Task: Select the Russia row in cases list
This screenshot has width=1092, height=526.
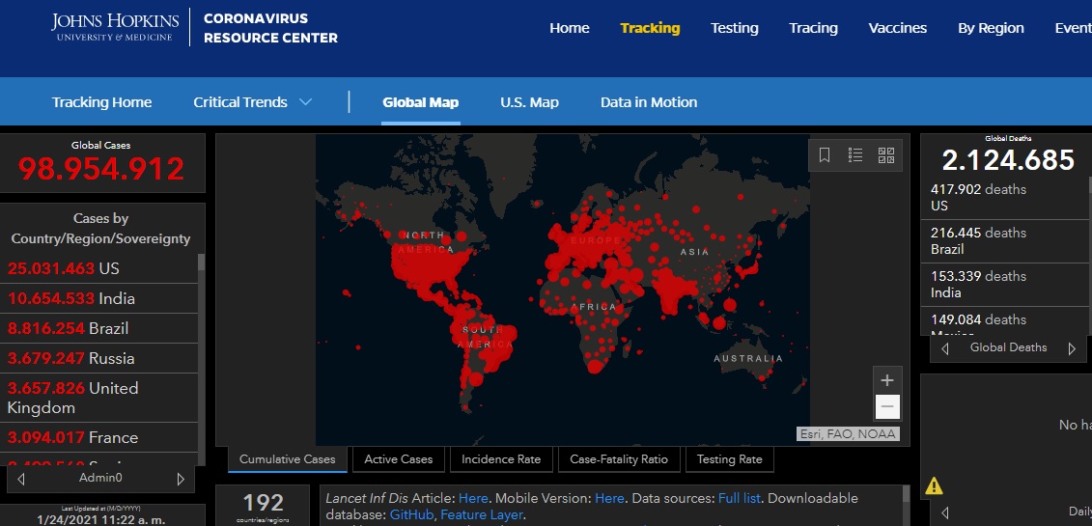Action: click(98, 358)
